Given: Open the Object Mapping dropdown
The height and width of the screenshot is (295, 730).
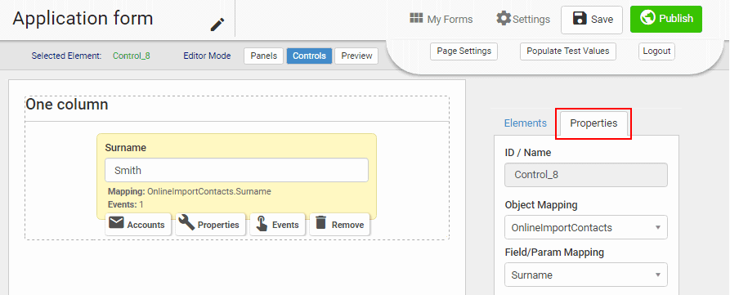Looking at the screenshot, I should (x=585, y=227).
